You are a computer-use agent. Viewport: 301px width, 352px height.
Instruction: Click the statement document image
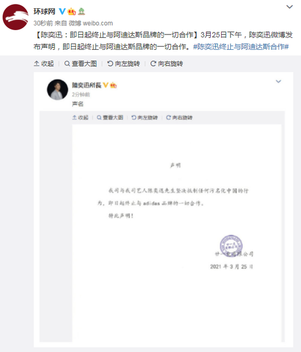pyautogui.click(x=177, y=233)
